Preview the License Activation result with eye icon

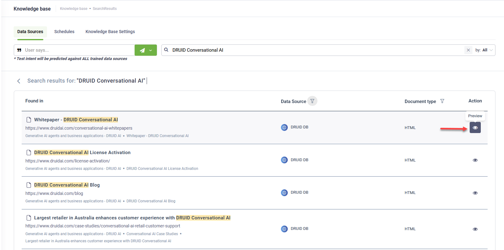coord(475,160)
